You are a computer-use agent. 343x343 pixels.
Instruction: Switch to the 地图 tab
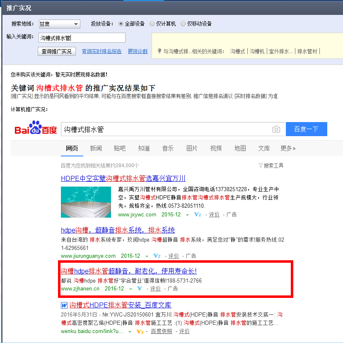pyautogui.click(x=240, y=148)
